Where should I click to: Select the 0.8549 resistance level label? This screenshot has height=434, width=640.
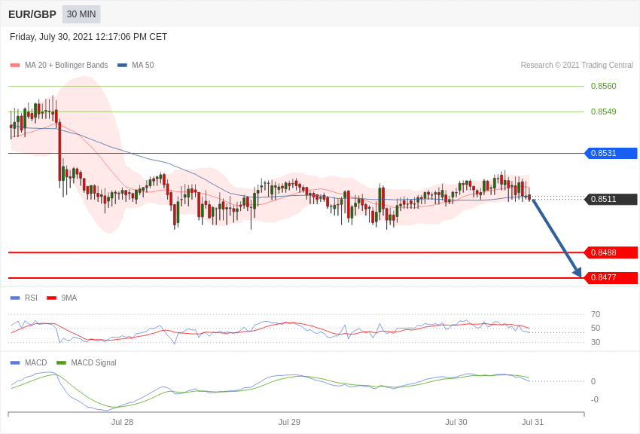[x=603, y=112]
